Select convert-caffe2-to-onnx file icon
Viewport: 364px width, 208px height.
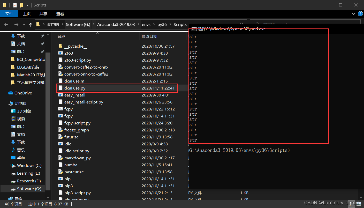click(x=60, y=67)
